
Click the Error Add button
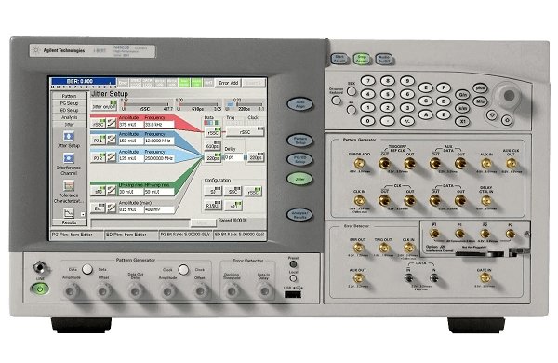[228, 83]
